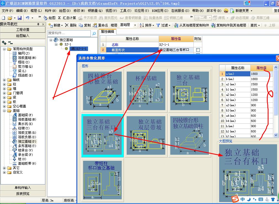
Task: Click the search magnifier icon
Action: pos(94,33)
